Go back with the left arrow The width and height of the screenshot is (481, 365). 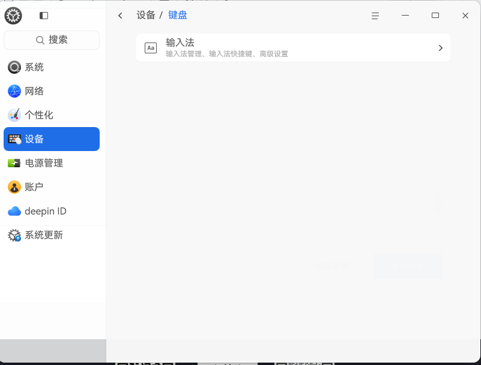tap(120, 16)
